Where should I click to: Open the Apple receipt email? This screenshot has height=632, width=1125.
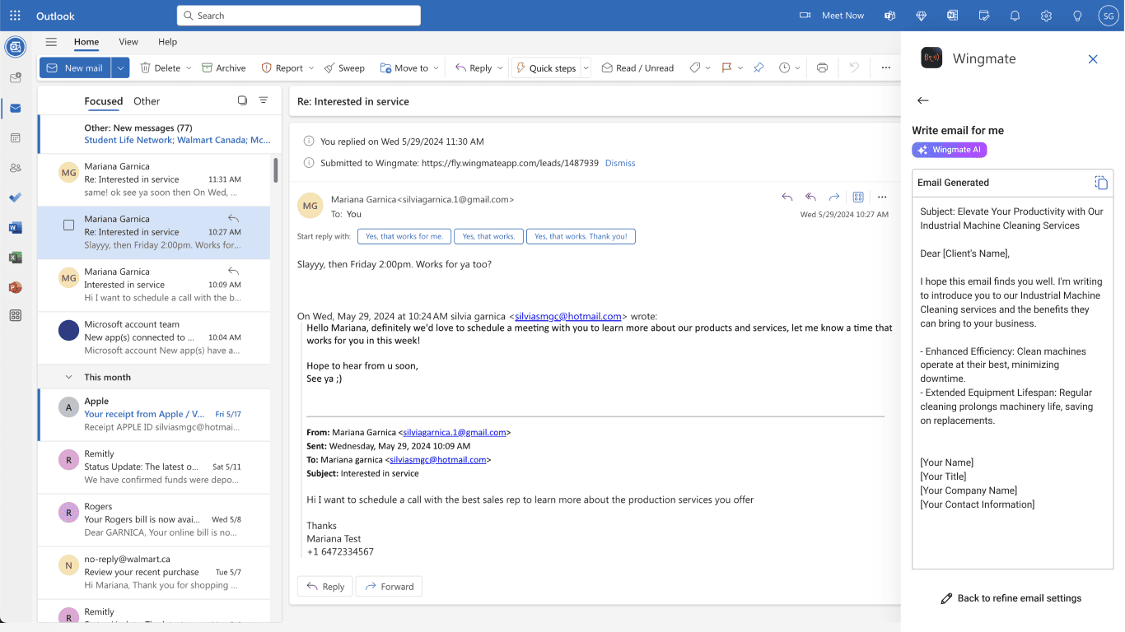[153, 415]
